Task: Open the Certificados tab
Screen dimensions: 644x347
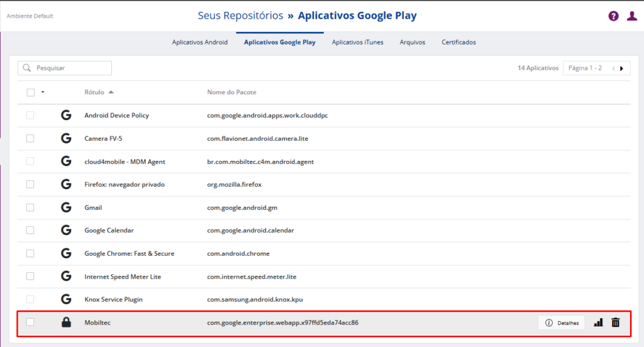Action: pyautogui.click(x=458, y=42)
